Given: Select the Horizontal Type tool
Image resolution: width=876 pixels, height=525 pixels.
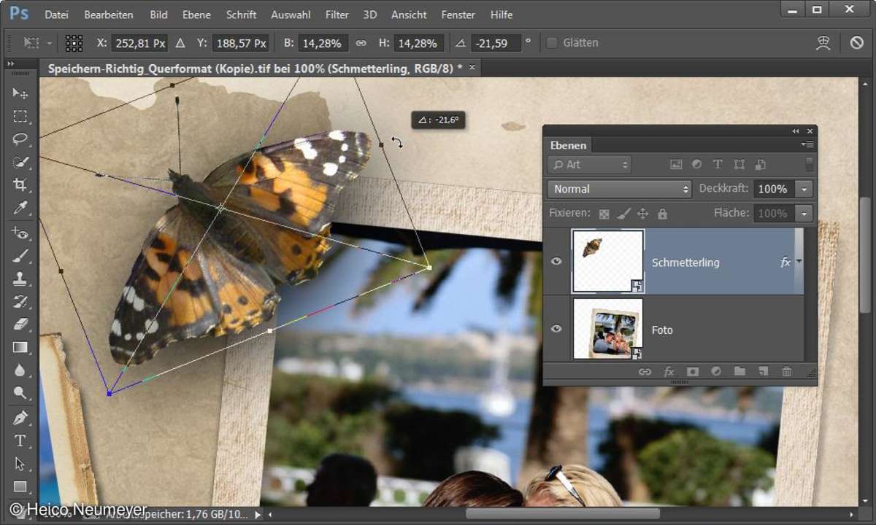Looking at the screenshot, I should [20, 440].
